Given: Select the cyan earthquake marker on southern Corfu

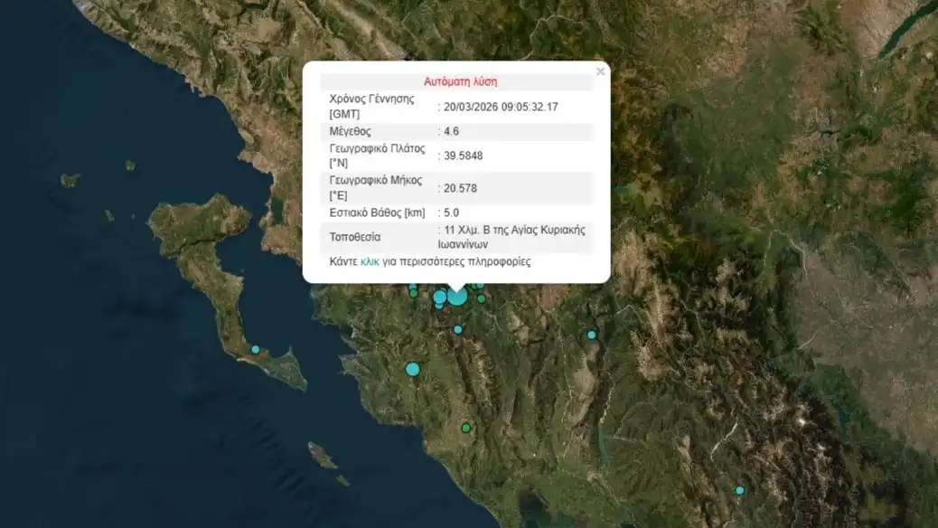Looking at the screenshot, I should point(256,349).
